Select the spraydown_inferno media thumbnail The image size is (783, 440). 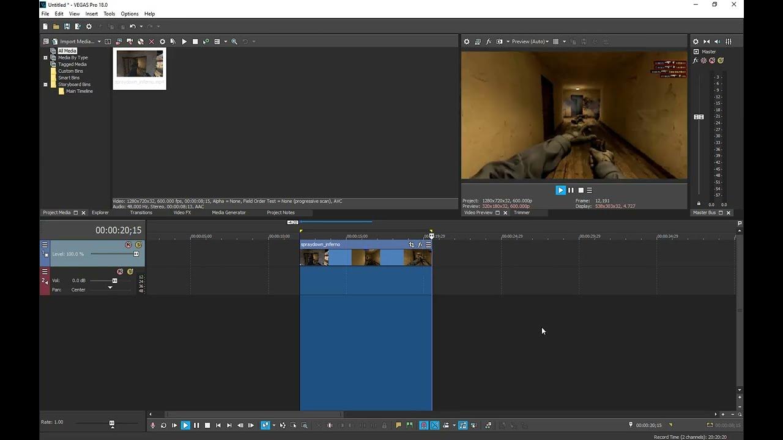point(139,68)
